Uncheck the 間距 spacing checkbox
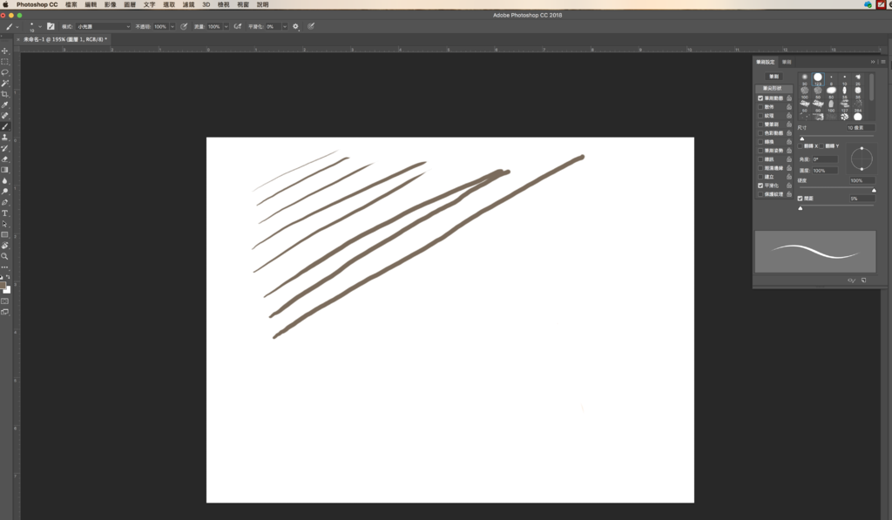The image size is (892, 520). [x=801, y=199]
